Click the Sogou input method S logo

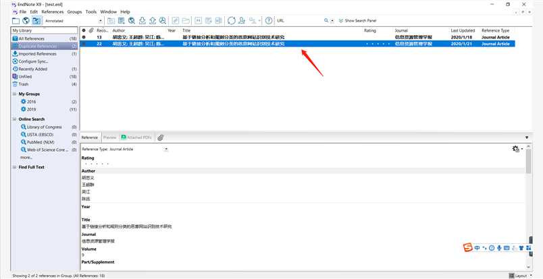[468, 247]
